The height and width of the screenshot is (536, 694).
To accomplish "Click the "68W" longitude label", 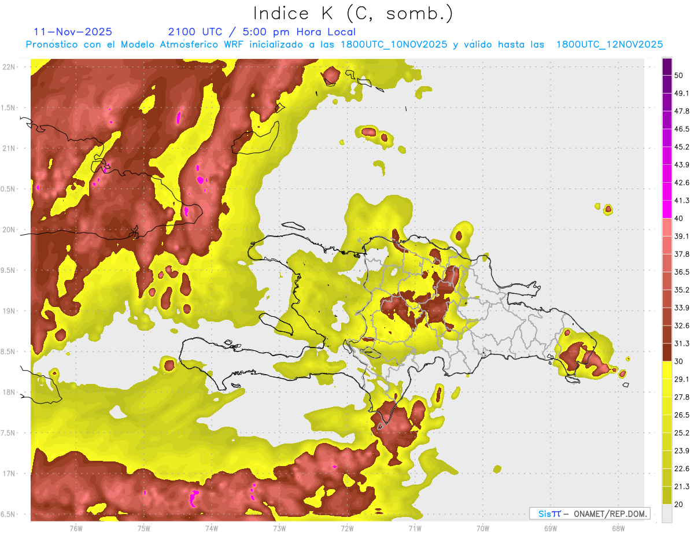I will point(618,528).
